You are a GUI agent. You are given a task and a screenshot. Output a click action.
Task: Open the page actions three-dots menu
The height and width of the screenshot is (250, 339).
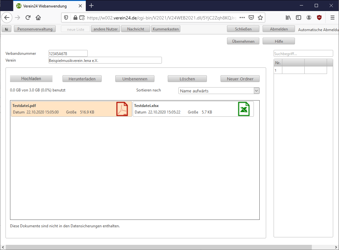click(242, 18)
